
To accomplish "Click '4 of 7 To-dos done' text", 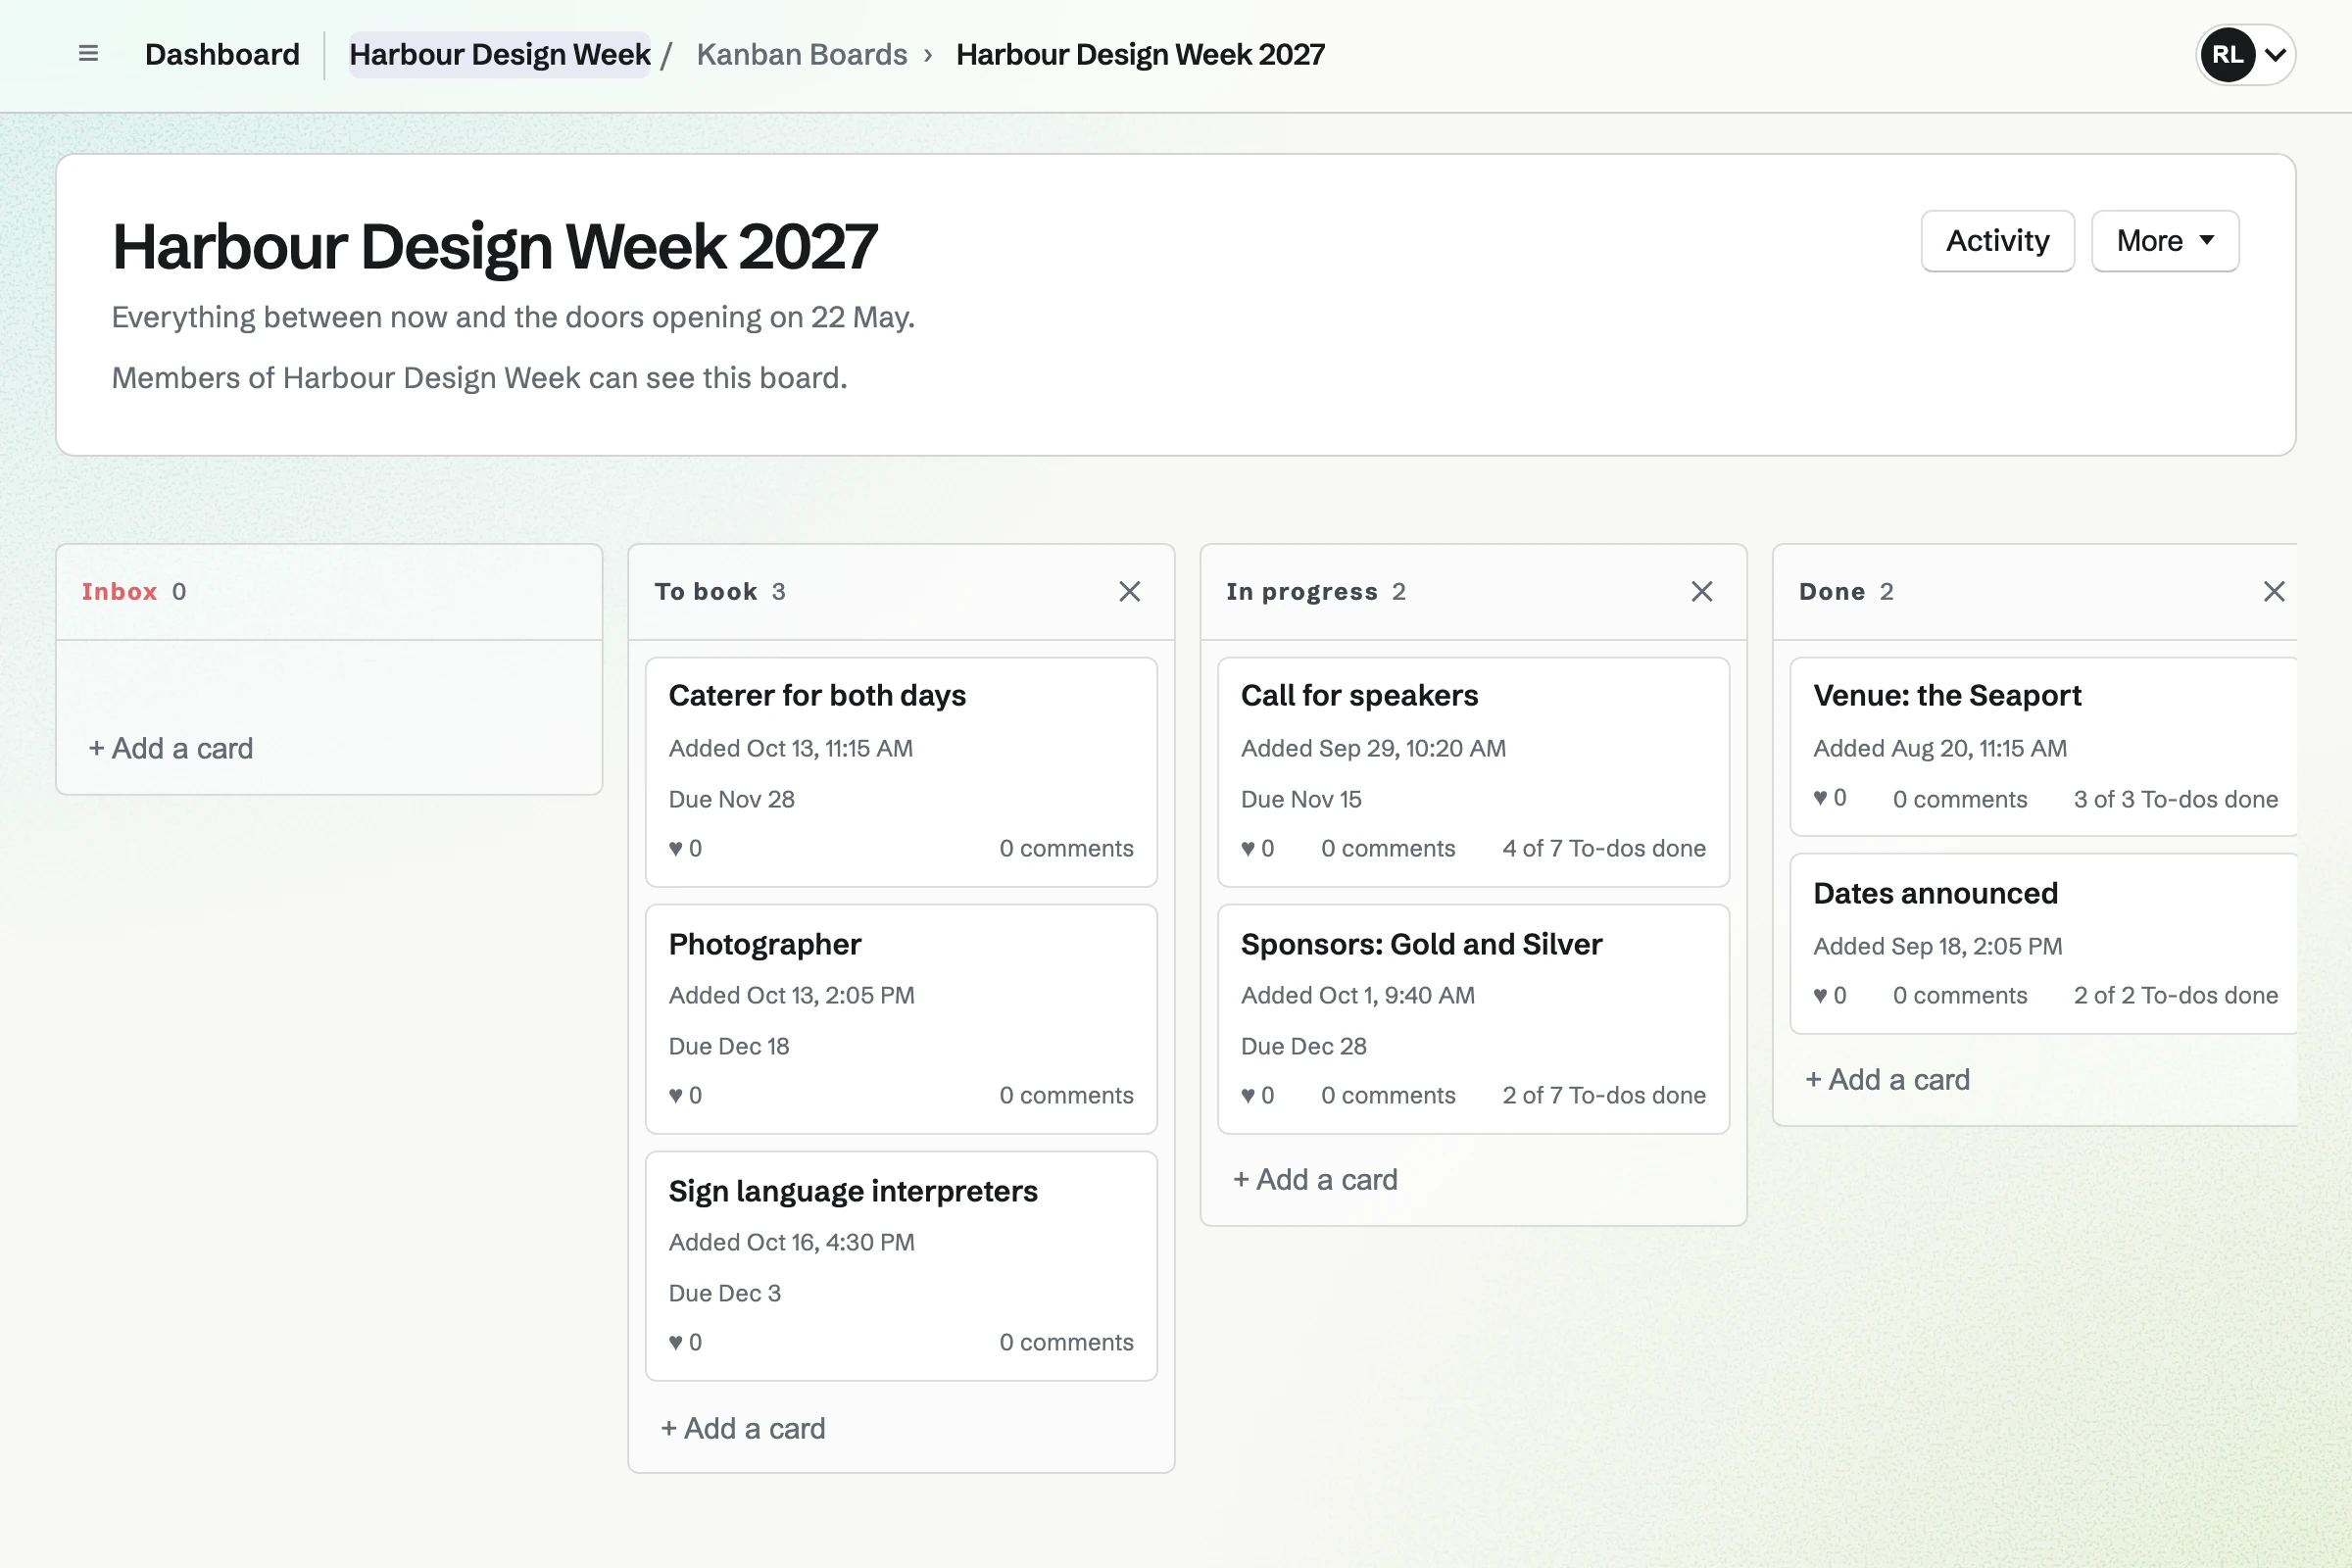I will coord(1604,848).
